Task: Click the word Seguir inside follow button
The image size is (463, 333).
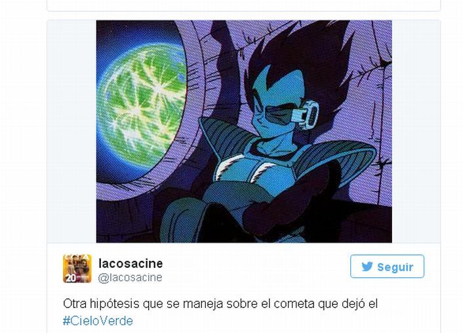Action: click(395, 267)
